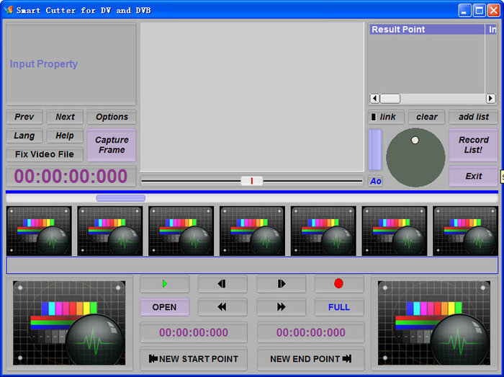This screenshot has height=377, width=504.
Task: Click the left scroll arrow in Result Point list
Action: tap(375, 99)
